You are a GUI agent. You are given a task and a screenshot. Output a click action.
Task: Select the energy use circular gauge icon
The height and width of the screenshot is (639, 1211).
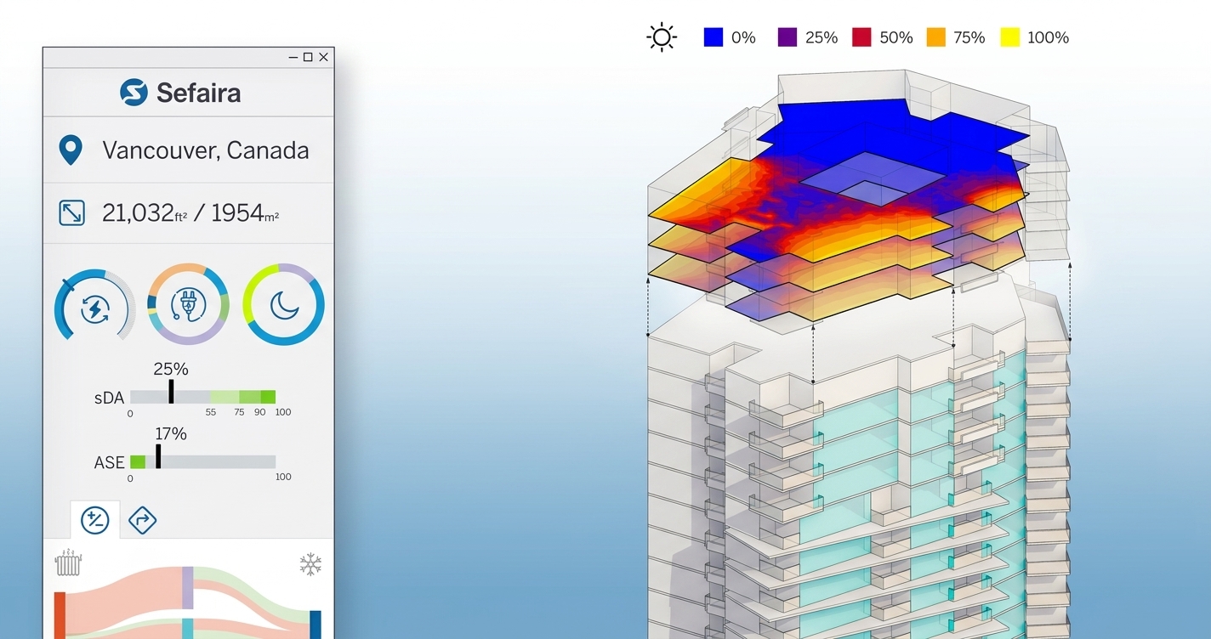94,306
